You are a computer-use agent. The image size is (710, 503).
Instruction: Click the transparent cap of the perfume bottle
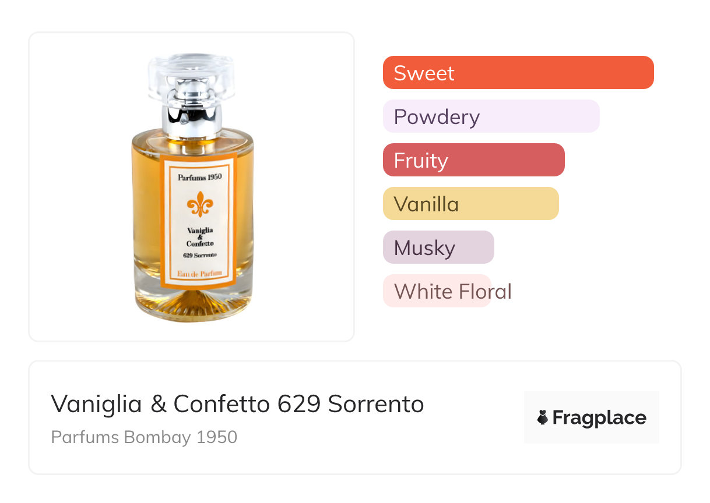191,75
